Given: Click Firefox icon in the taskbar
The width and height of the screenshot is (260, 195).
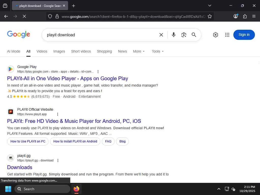Looking at the screenshot, I should click(76, 189).
